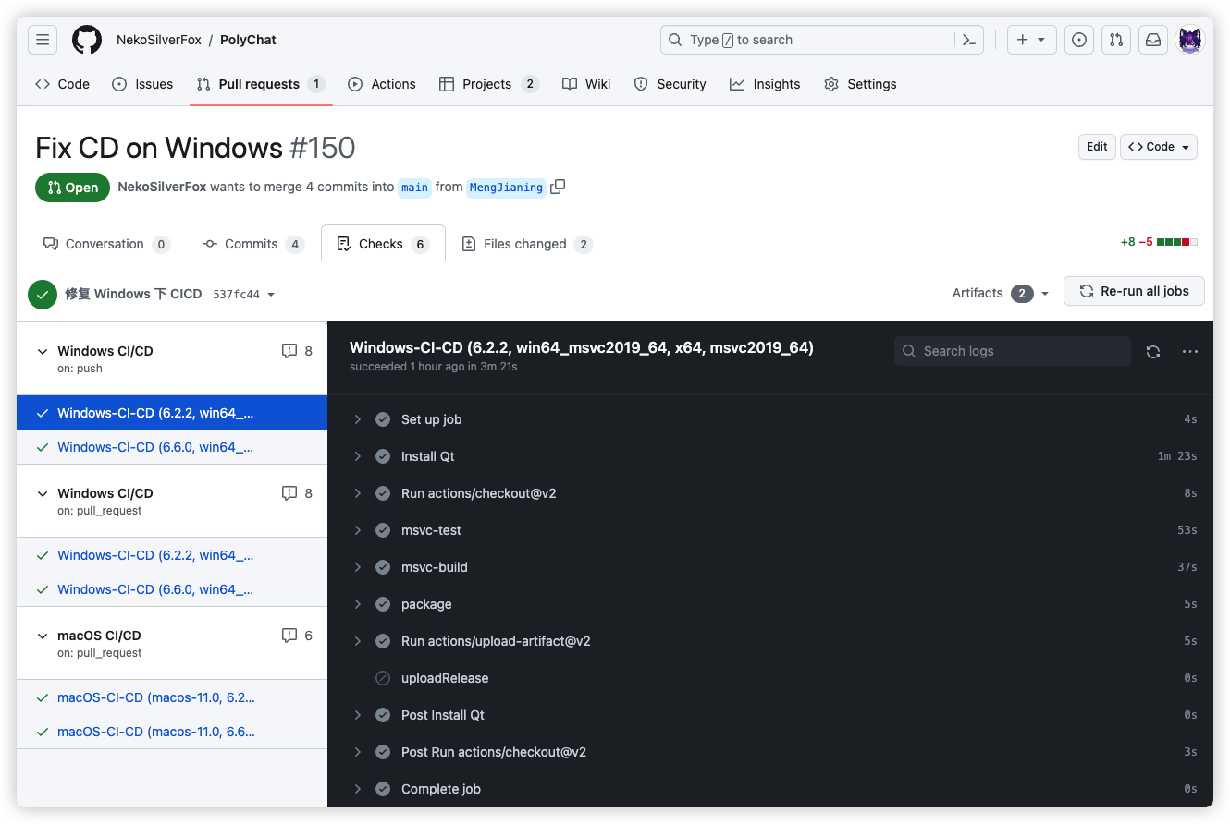Open the Projects repository tab

click(x=488, y=84)
